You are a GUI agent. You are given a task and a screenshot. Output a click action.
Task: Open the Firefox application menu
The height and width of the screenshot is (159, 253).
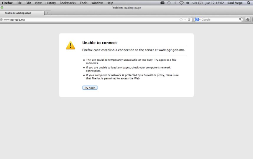coord(7,3)
